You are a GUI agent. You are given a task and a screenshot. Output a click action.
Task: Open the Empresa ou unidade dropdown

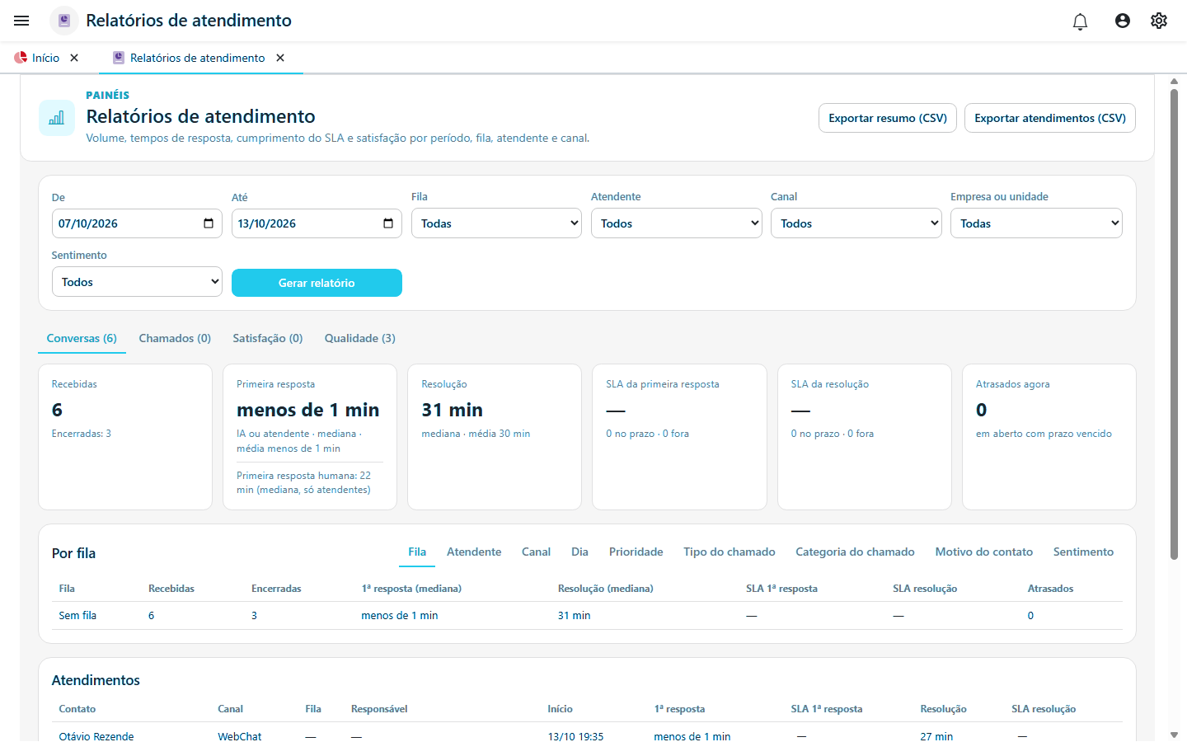[1036, 223]
